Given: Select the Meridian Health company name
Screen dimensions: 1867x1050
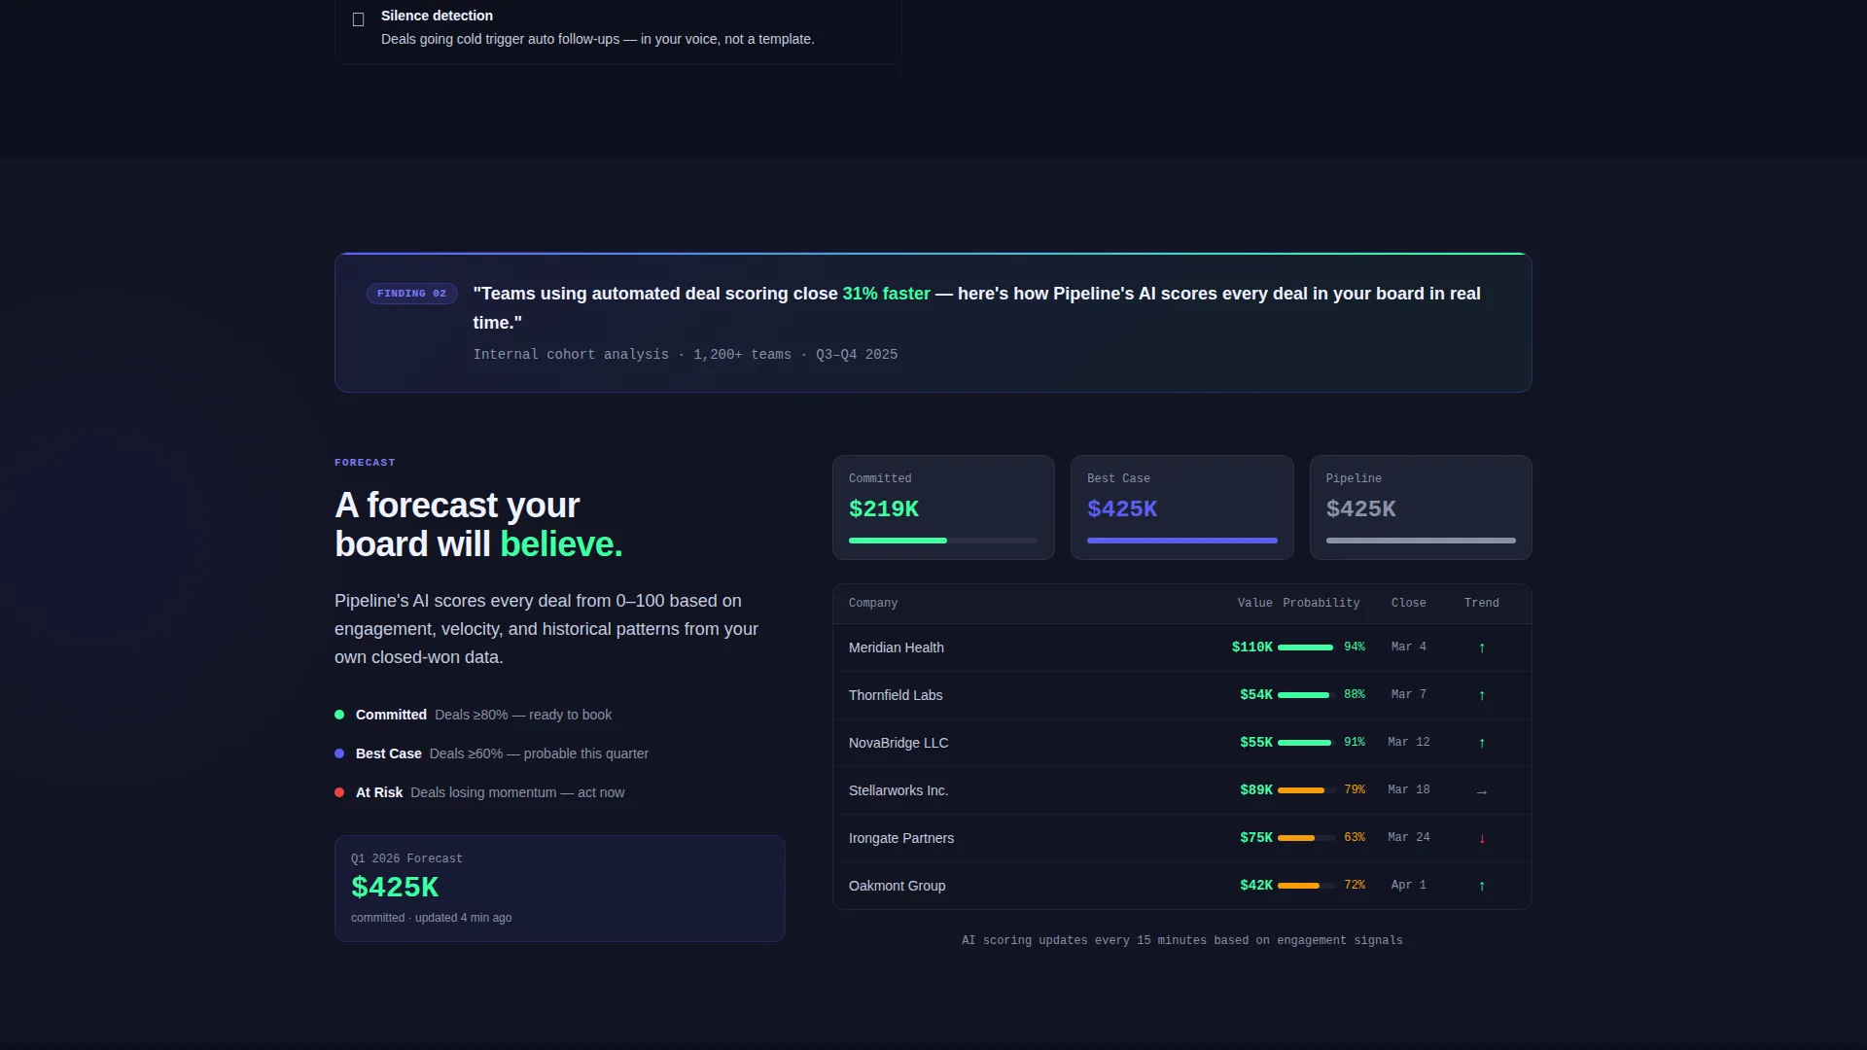Looking at the screenshot, I should [897, 647].
